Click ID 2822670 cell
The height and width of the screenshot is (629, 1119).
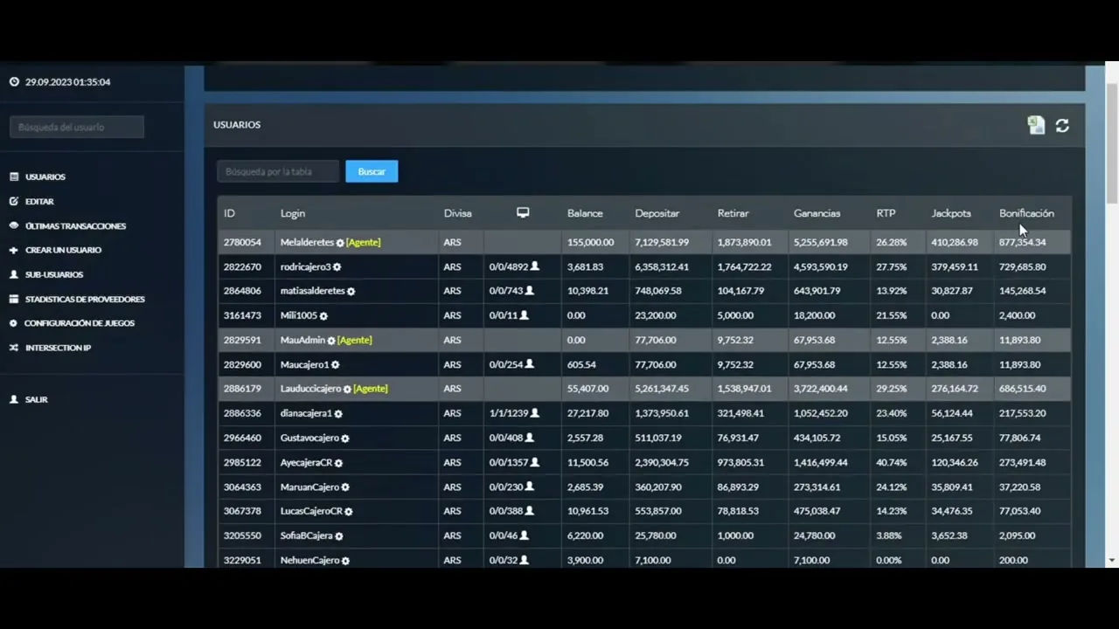(x=242, y=266)
